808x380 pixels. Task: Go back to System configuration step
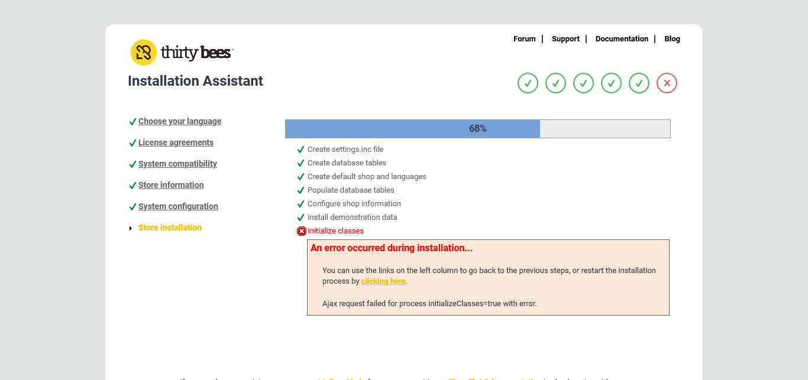click(x=178, y=206)
